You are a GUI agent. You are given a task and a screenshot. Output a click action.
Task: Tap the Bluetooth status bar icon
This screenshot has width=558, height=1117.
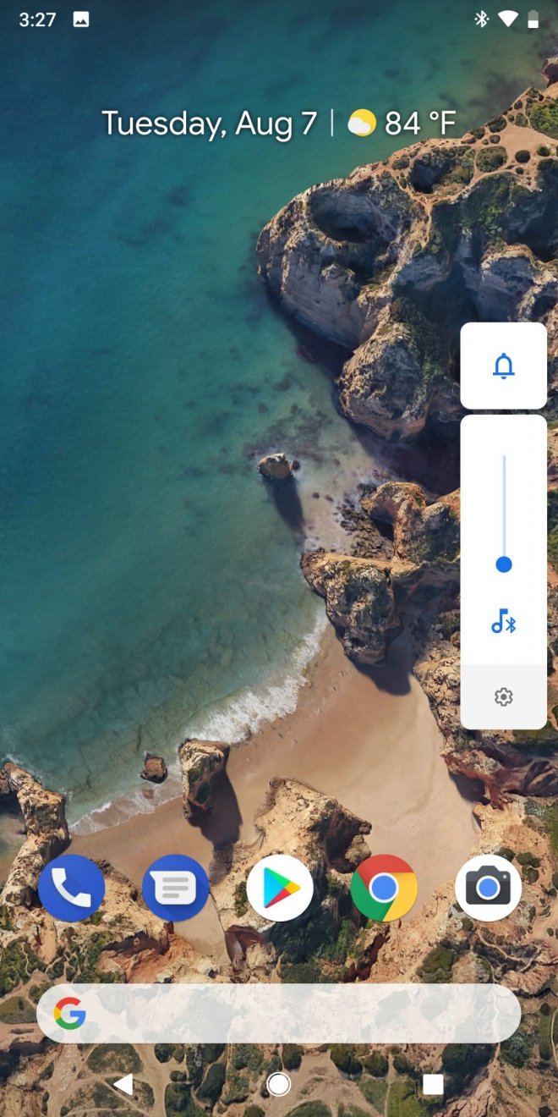(481, 19)
